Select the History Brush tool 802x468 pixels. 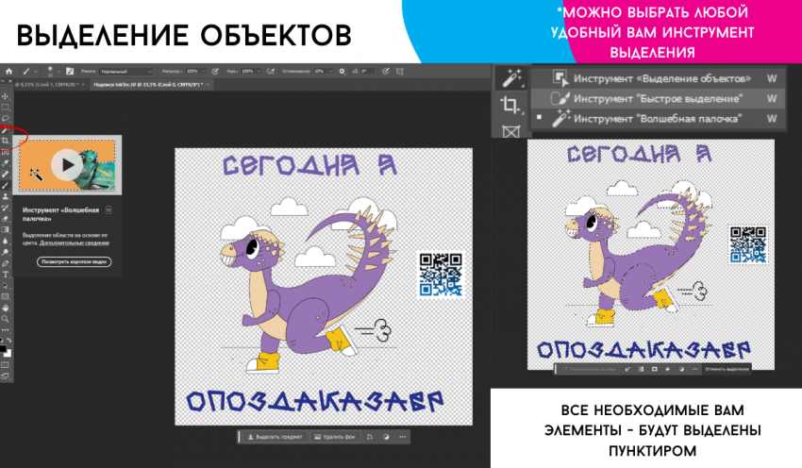click(x=5, y=208)
